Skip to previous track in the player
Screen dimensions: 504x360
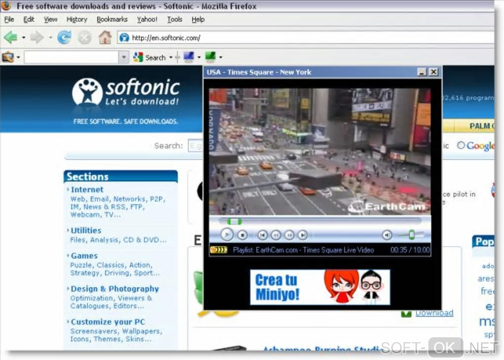click(x=262, y=235)
